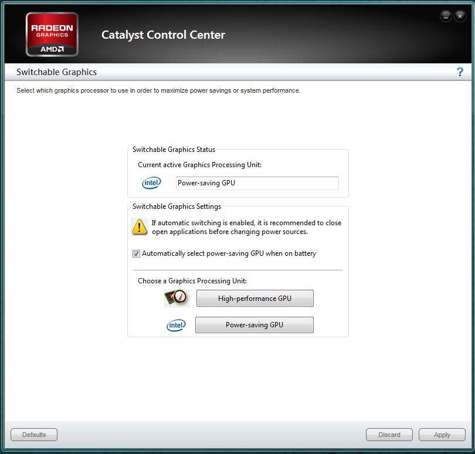Minimize the Catalyst Control Center window
The image size is (475, 454).
tap(446, 16)
